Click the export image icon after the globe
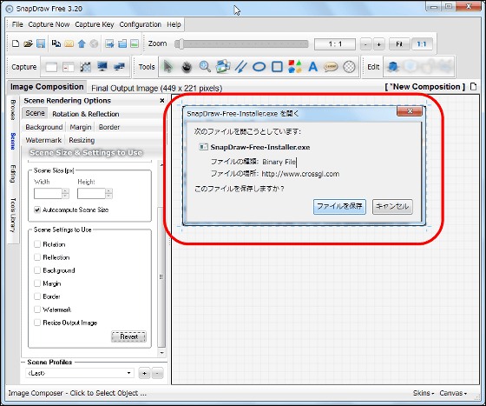This screenshot has width=486, height=406. [x=109, y=43]
